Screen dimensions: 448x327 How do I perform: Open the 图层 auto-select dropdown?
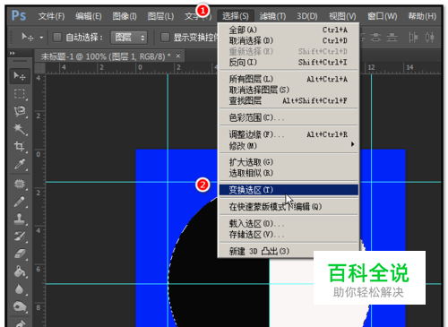[x=129, y=38]
